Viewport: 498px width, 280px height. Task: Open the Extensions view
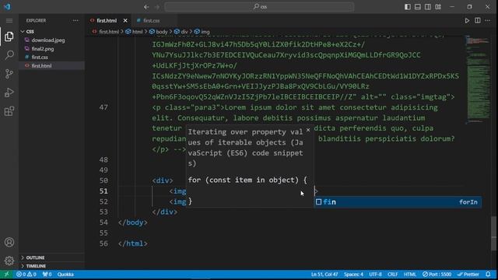[x=9, y=111]
